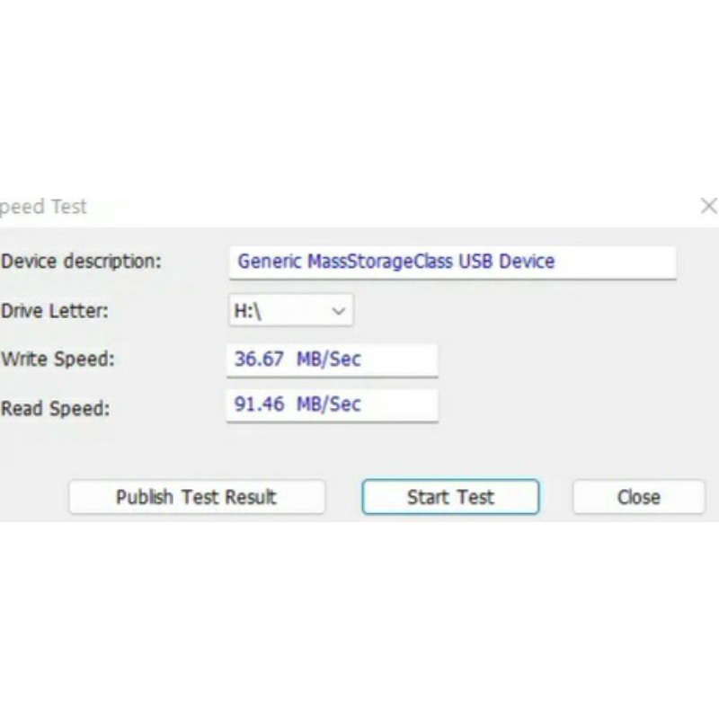Click MB/Sec unit in Read Speed box
Viewport: 719px width, 719px height.
coord(328,404)
